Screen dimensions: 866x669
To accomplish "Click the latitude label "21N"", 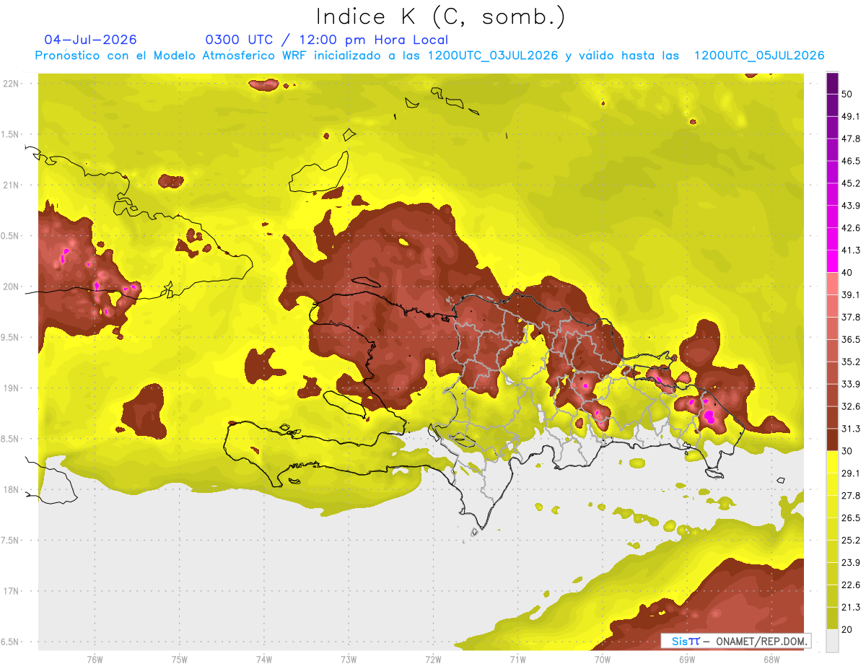I will coord(12,185).
